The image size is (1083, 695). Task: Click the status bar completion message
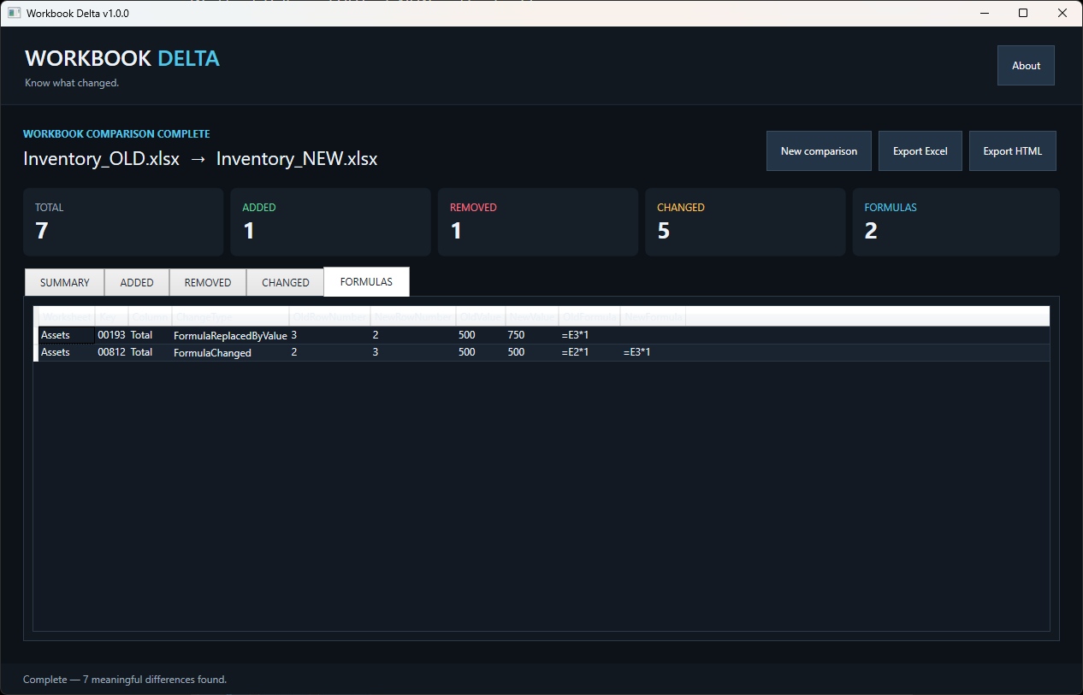point(125,680)
